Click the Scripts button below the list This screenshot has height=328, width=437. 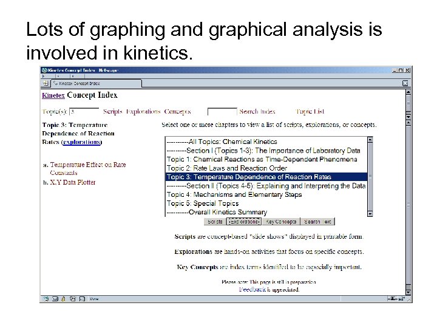tap(215, 222)
